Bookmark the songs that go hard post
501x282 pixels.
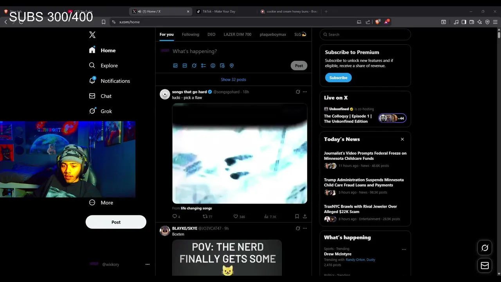(297, 216)
